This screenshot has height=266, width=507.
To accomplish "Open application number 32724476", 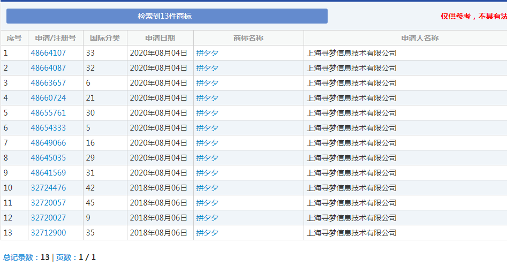I will [x=48, y=188].
